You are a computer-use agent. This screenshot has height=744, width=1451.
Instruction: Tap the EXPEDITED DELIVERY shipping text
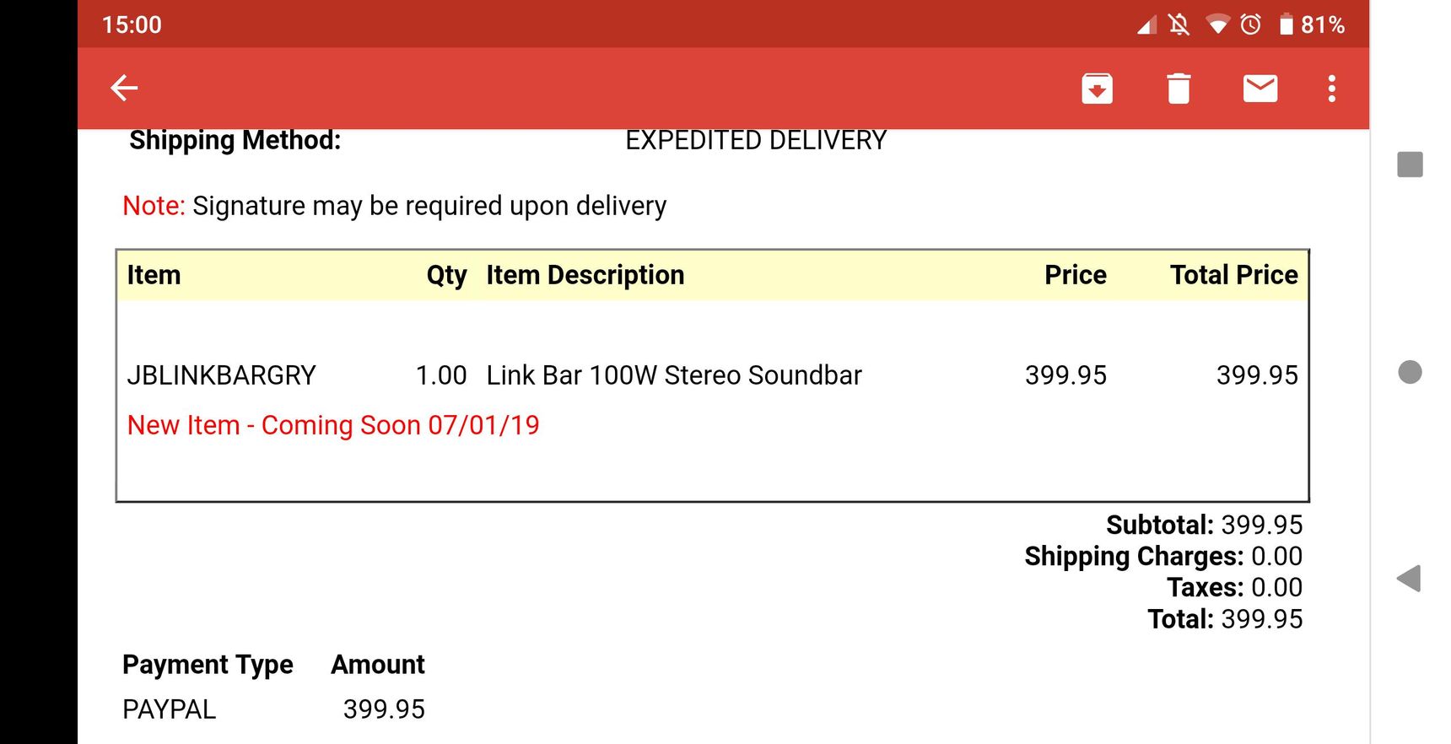[756, 140]
